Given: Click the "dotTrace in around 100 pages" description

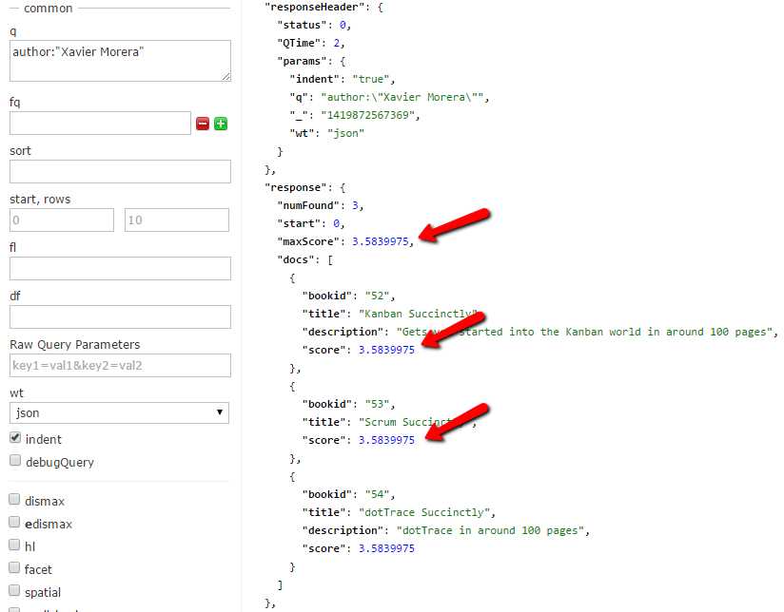Looking at the screenshot, I should (x=490, y=530).
